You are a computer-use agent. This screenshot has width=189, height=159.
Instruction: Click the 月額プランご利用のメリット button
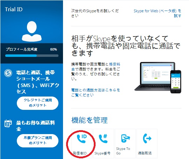point(37,141)
